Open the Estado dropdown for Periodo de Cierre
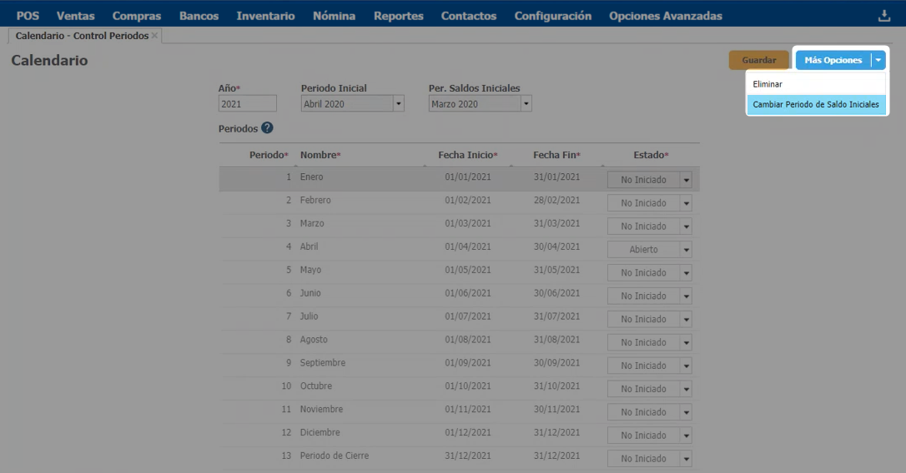Viewport: 906px width, 473px height. [686, 459]
